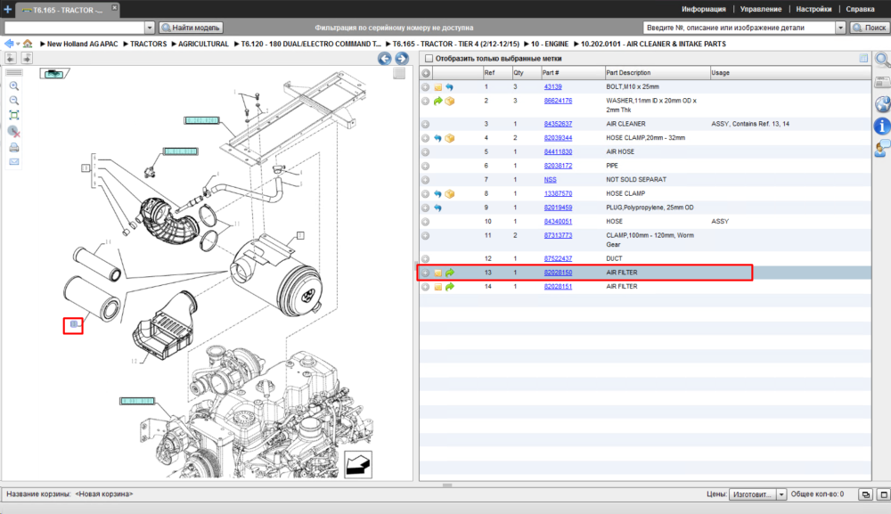This screenshot has height=514, width=891.
Task: Open the column layout icon above the table
Action: pyautogui.click(x=863, y=58)
